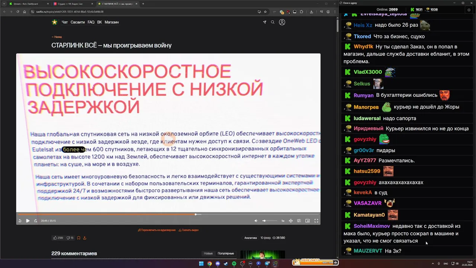Click the progress bar playhead marker

click(x=196, y=214)
